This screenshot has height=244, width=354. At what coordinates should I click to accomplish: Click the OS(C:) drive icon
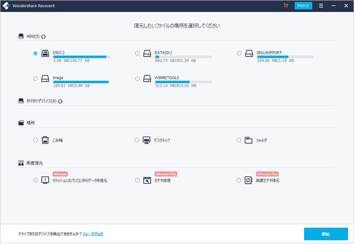45,53
